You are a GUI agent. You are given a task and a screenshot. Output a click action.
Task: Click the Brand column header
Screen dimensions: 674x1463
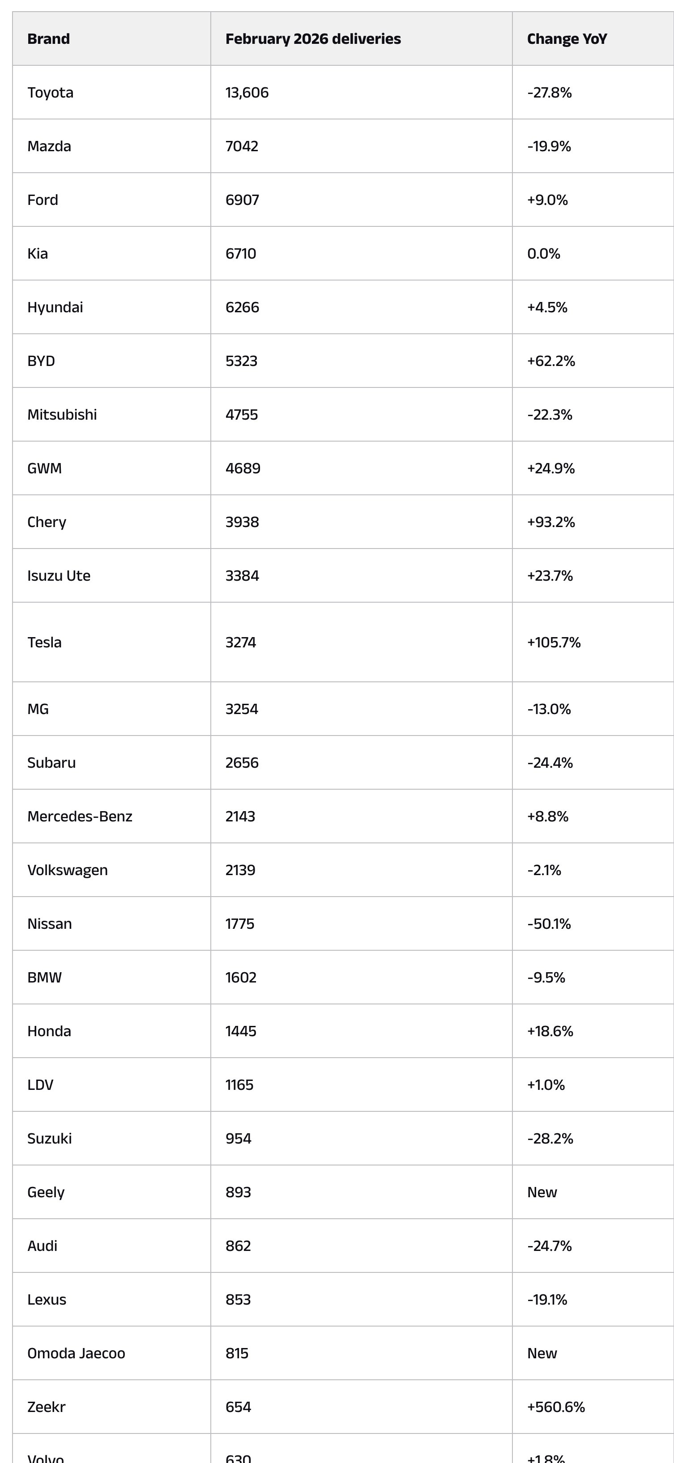pos(49,38)
